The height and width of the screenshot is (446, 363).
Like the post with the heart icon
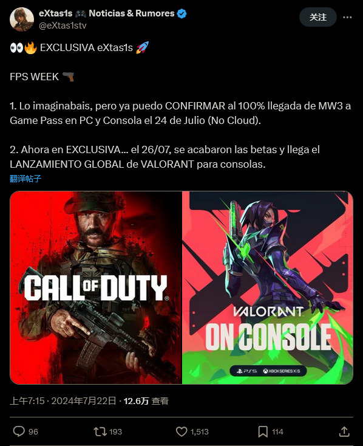(181, 431)
